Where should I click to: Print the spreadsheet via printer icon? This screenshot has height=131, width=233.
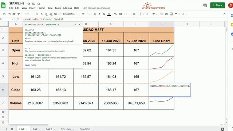point(14,14)
